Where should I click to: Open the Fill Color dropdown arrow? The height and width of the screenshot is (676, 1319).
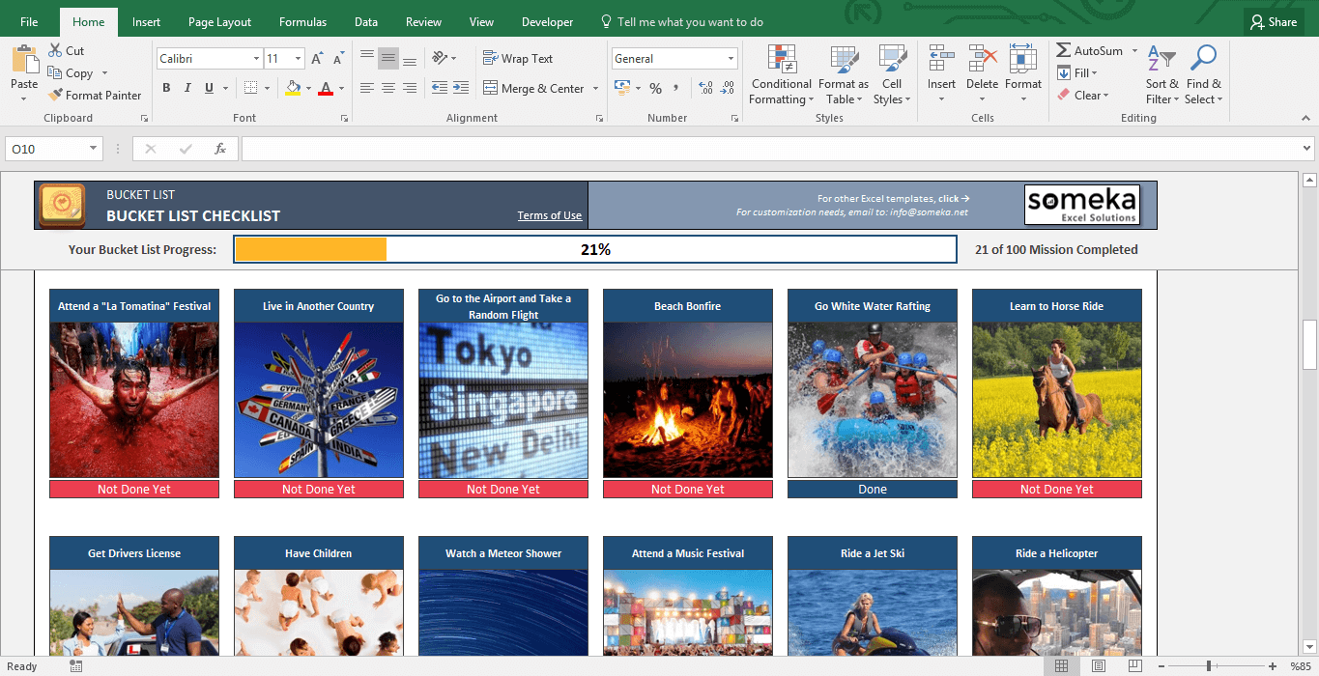tap(308, 88)
